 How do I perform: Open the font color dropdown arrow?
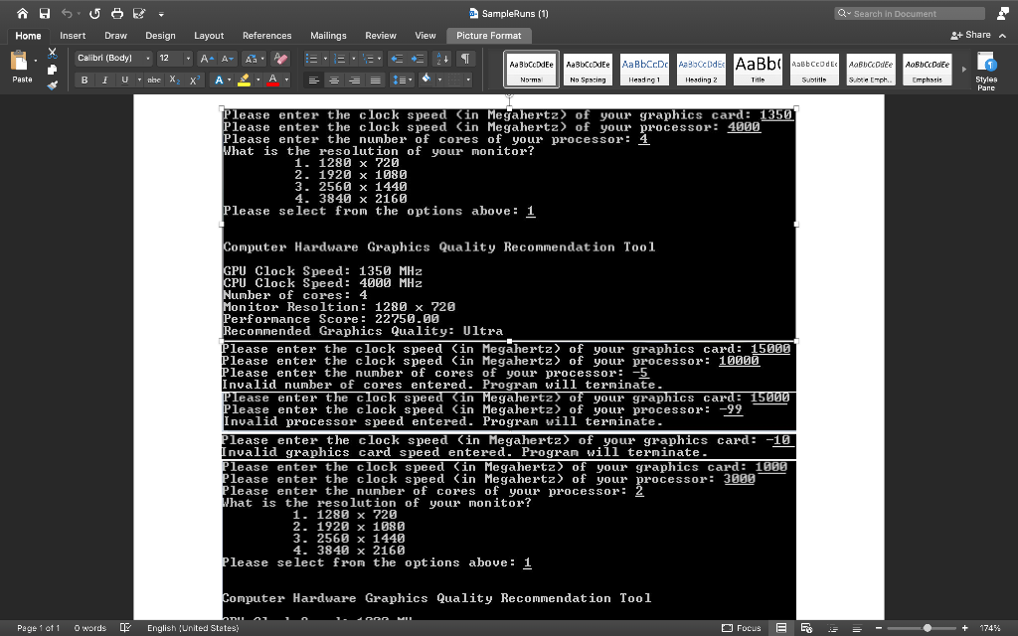click(286, 79)
